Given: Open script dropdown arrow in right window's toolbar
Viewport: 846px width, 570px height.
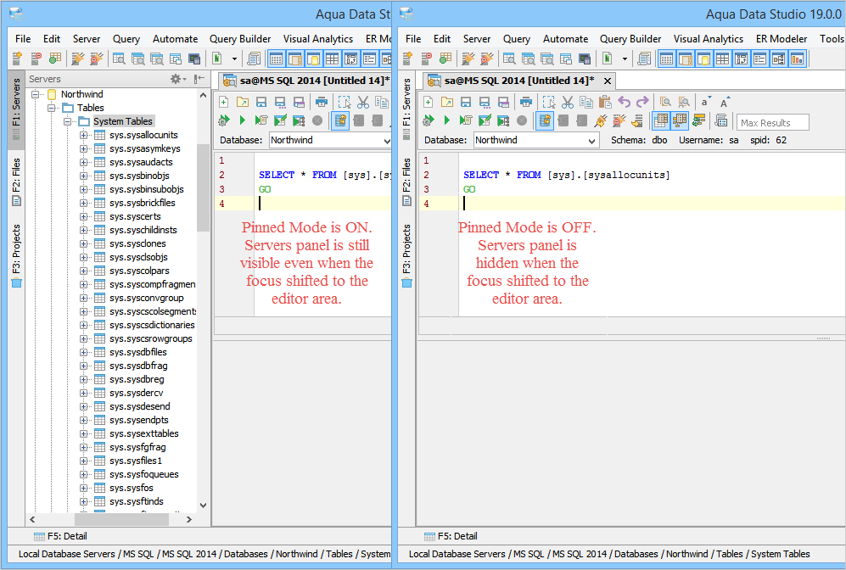Looking at the screenshot, I should (625, 59).
